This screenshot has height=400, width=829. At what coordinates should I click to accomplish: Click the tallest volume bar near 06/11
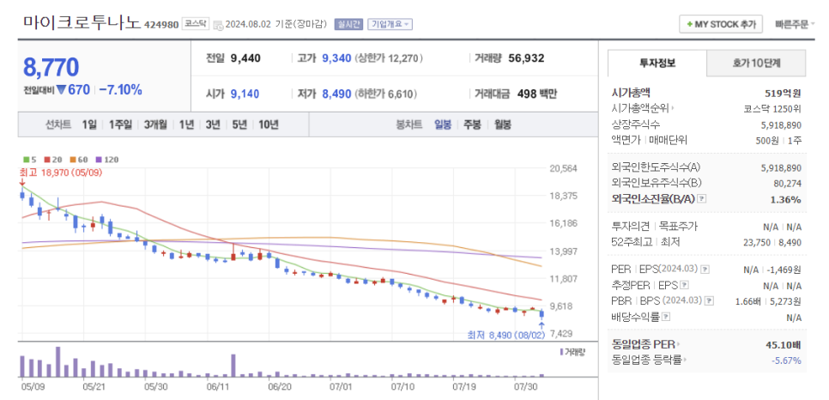[233, 366]
